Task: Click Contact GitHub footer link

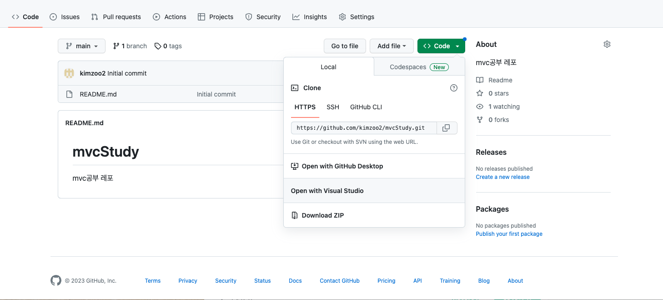Action: (x=340, y=281)
